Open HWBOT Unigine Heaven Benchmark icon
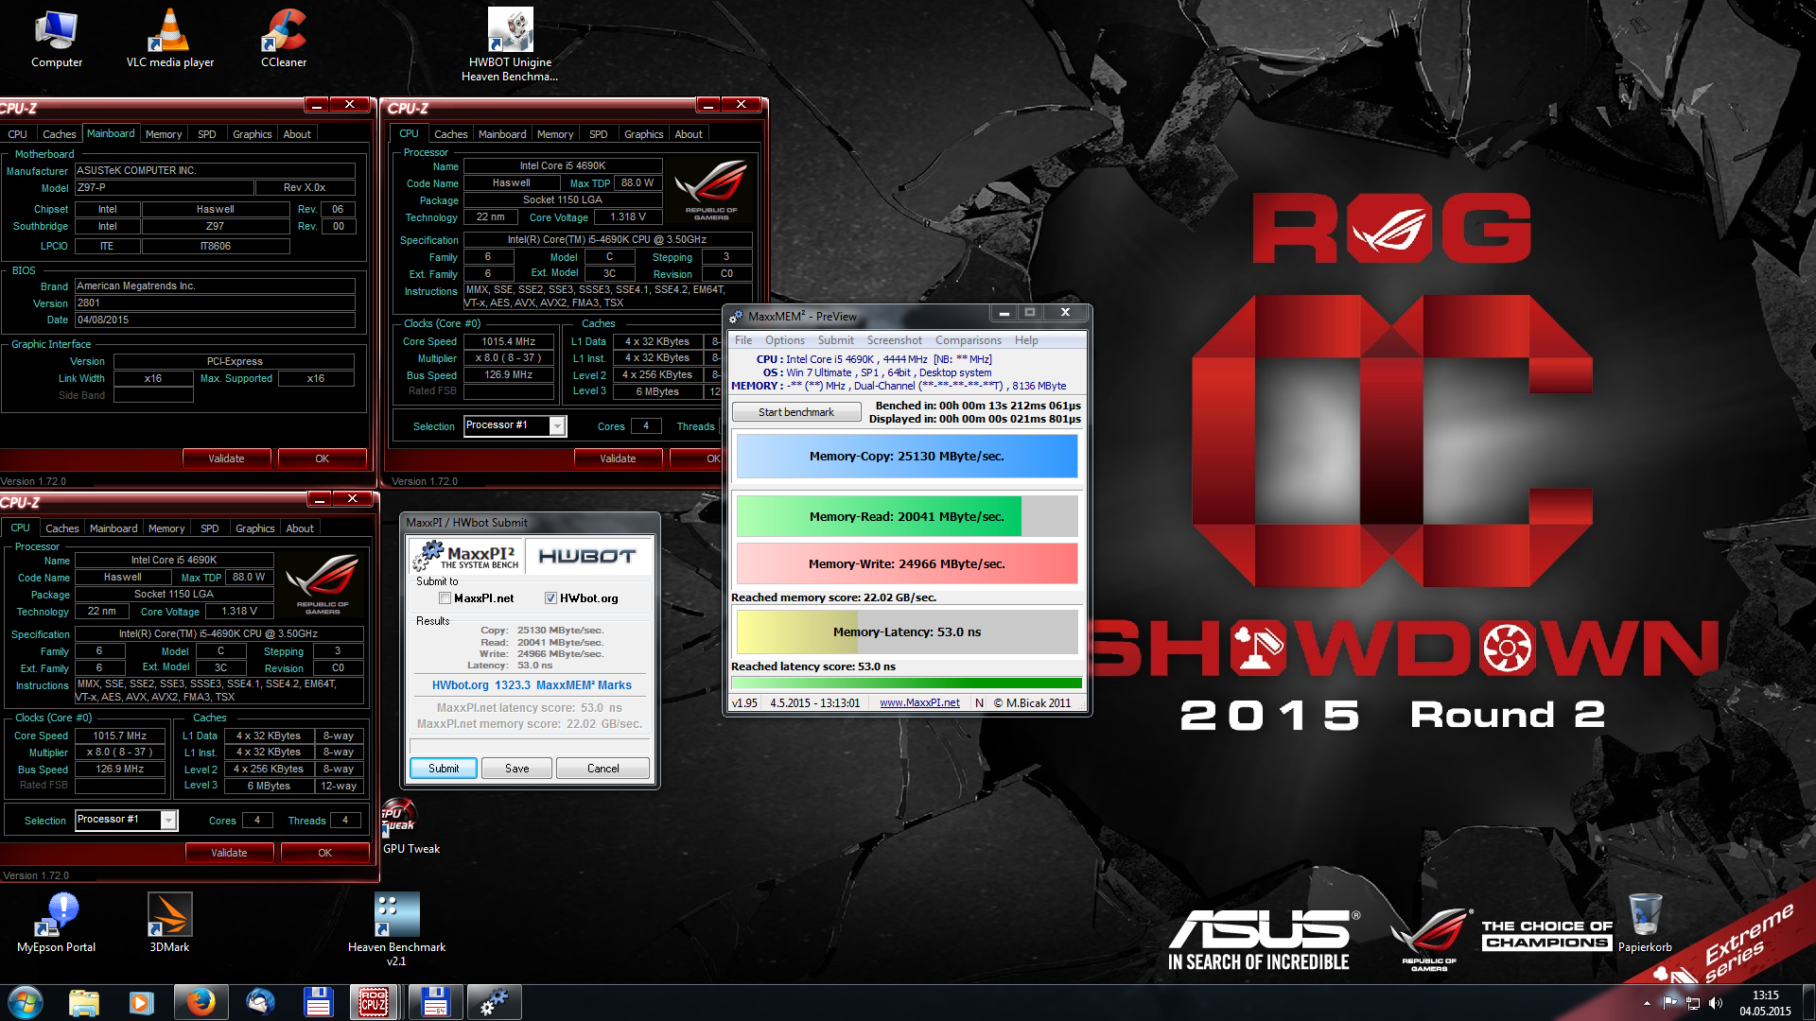Image resolution: width=1816 pixels, height=1021 pixels. (510, 44)
